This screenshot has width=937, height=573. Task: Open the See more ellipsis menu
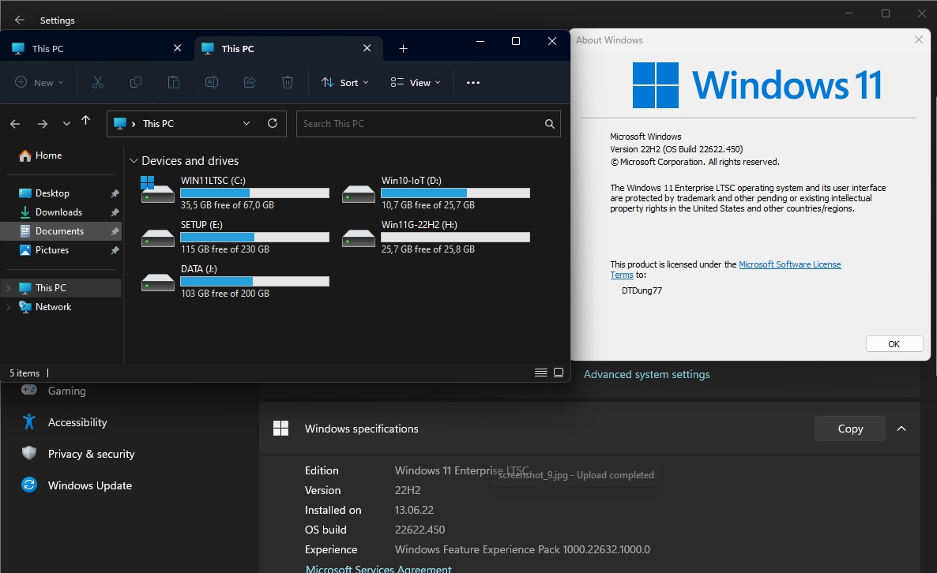(x=472, y=82)
